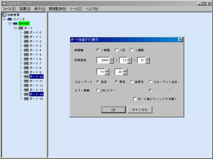The width and height of the screenshot is (213, 159).
Task: Click the port icon beside ポート 10
Action: click(26, 77)
